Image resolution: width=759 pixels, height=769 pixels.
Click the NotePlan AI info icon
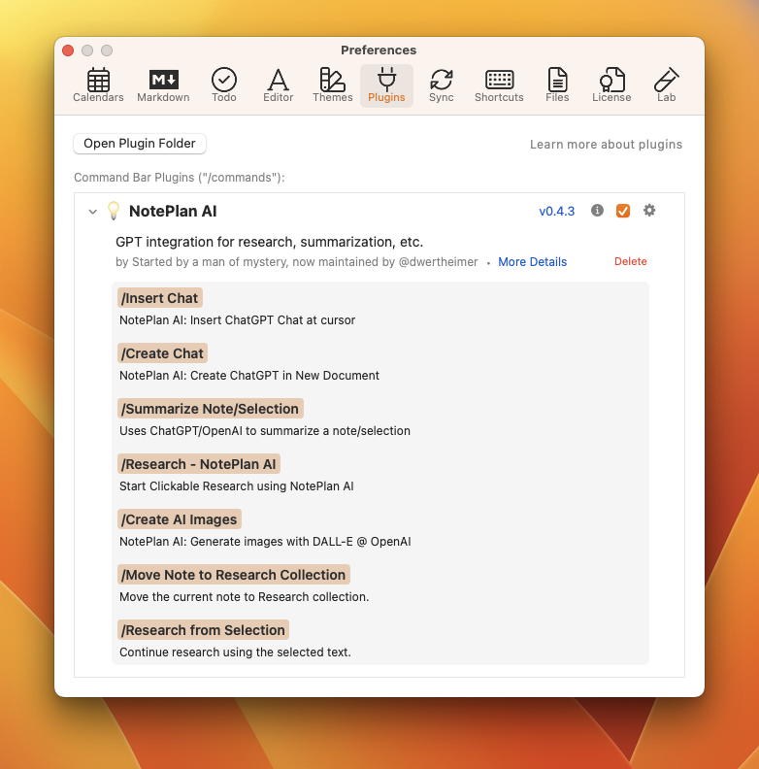[x=597, y=211]
